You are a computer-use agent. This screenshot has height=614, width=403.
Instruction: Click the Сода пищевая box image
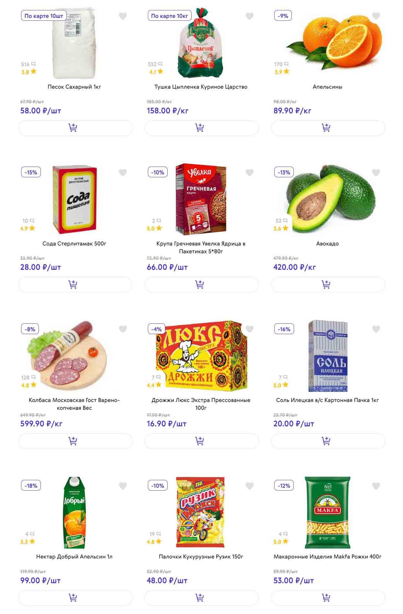[75, 199]
